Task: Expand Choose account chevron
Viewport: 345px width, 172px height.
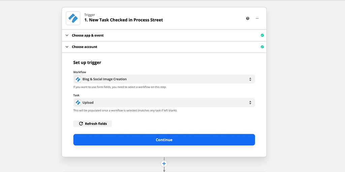Action: click(x=67, y=47)
